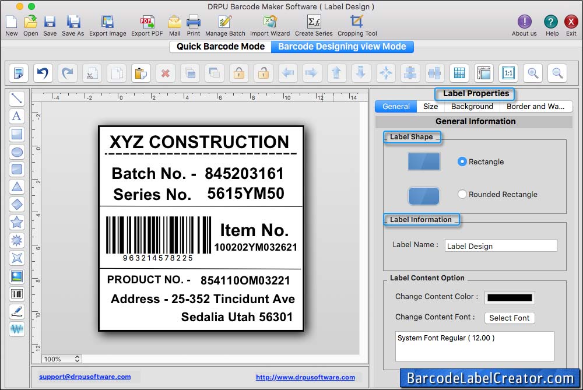This screenshot has height=390, width=583.
Task: Click the 1:1 actual size icon
Action: point(508,73)
